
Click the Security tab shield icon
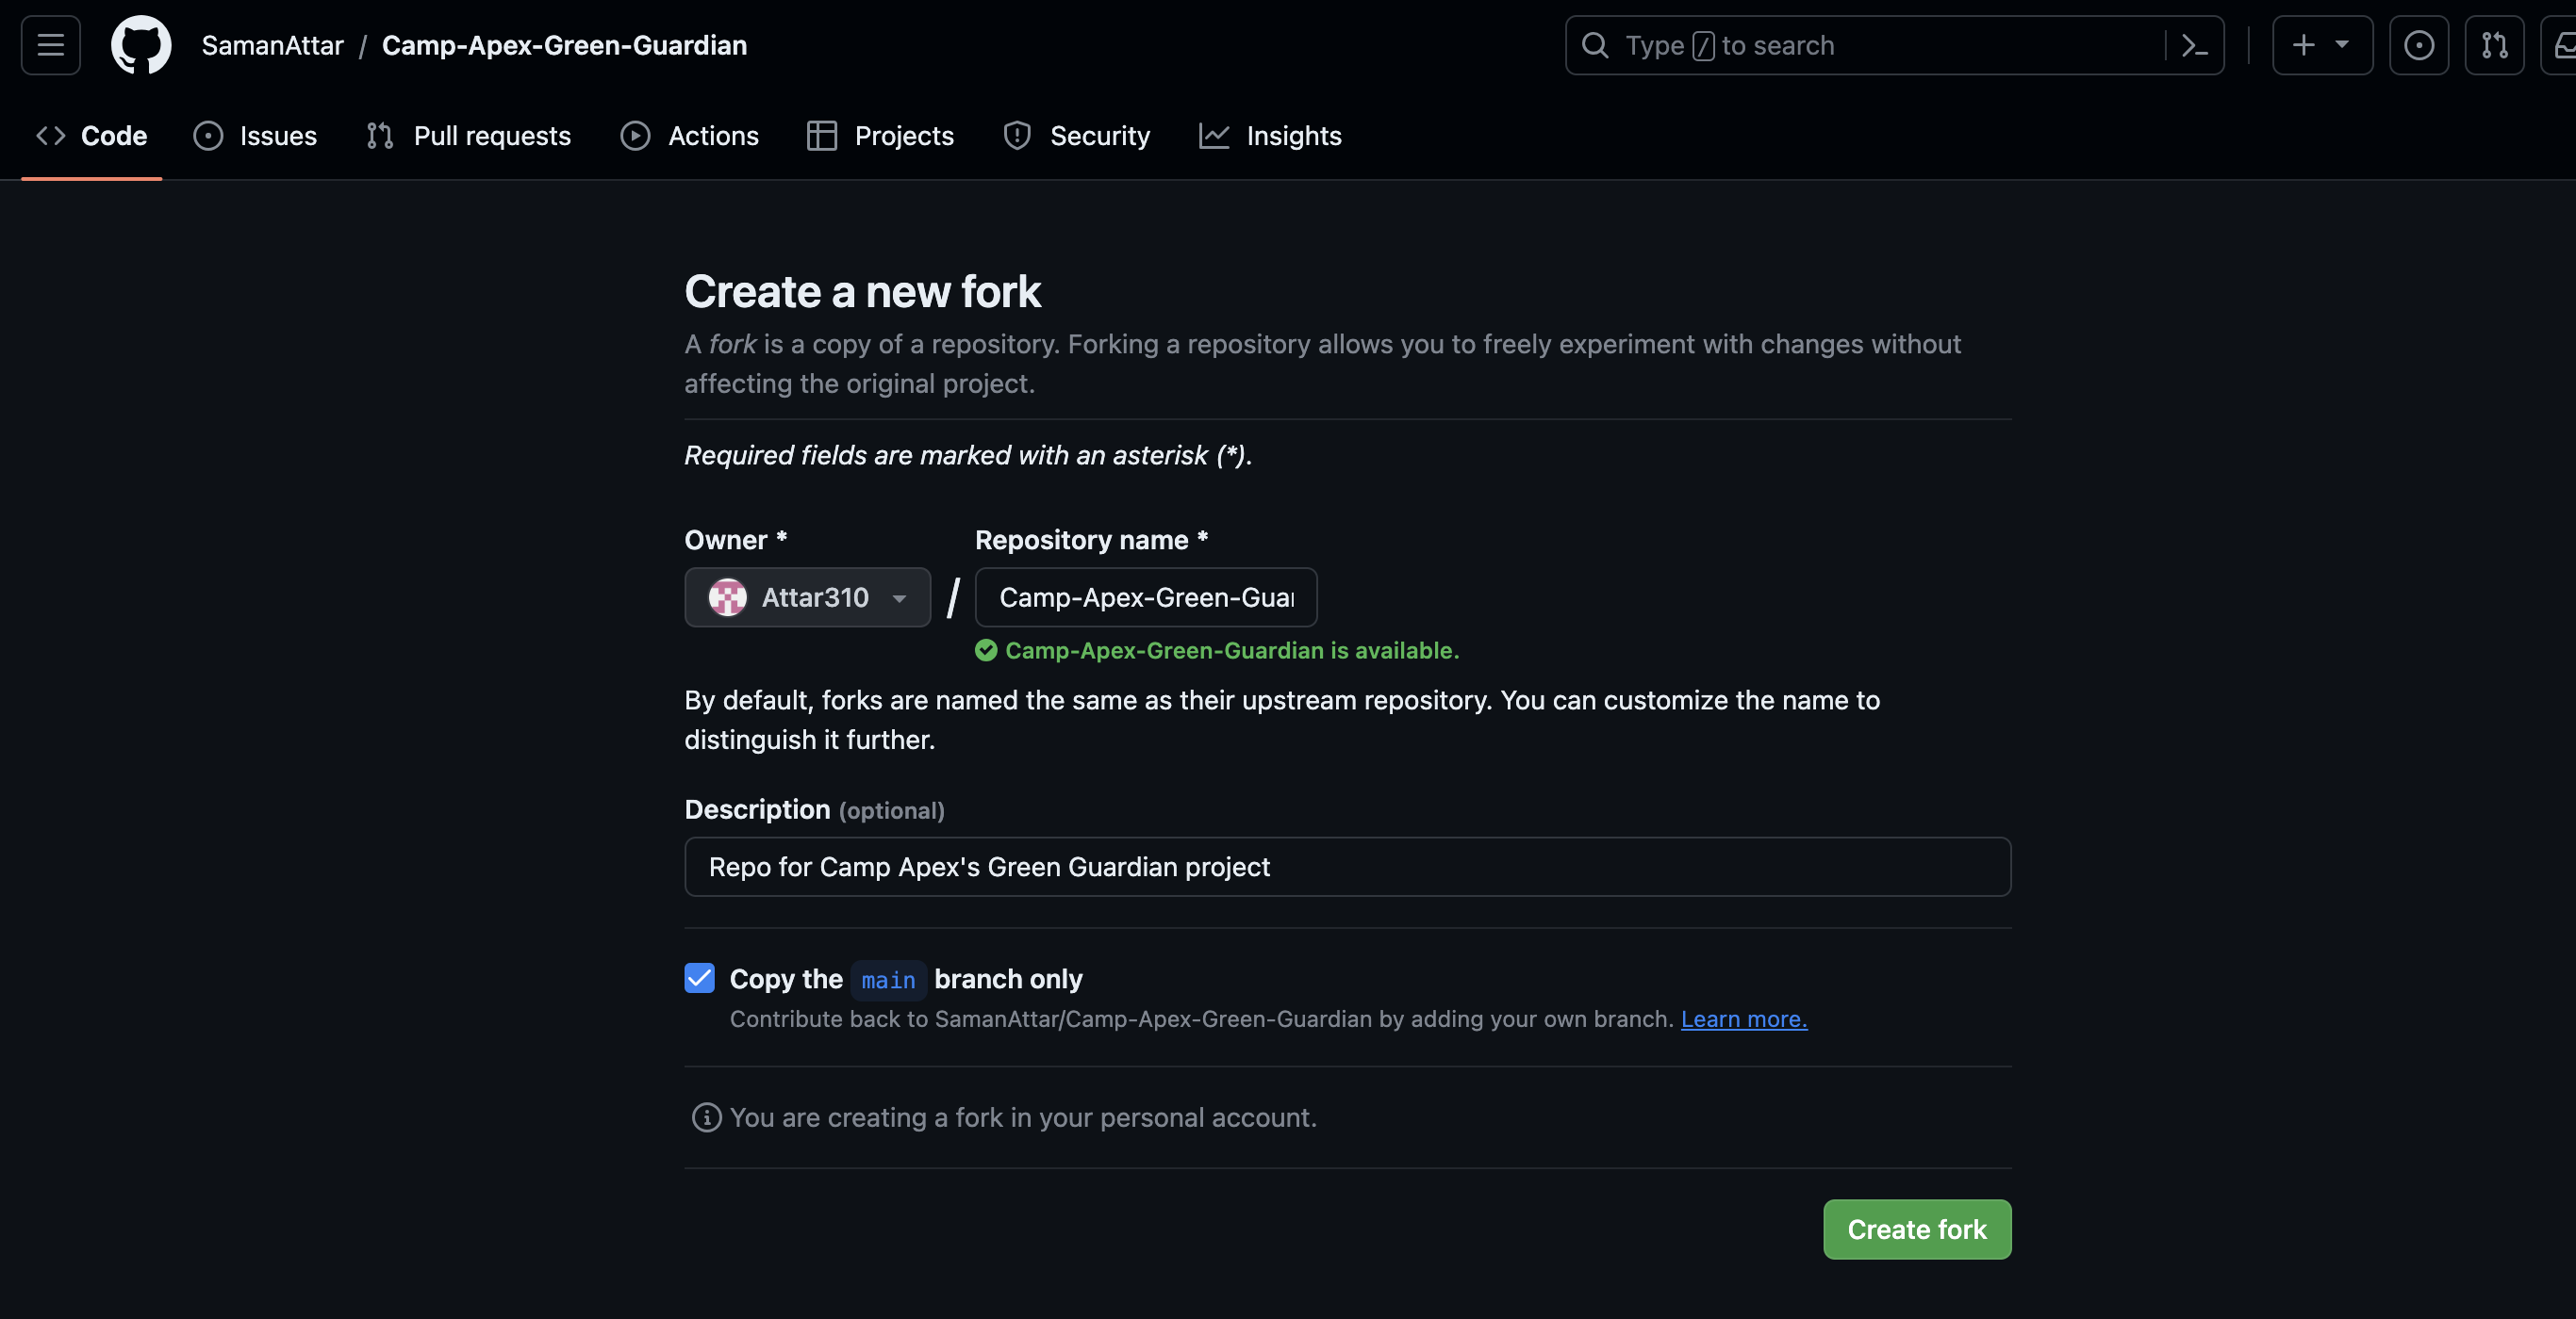[1017, 136]
